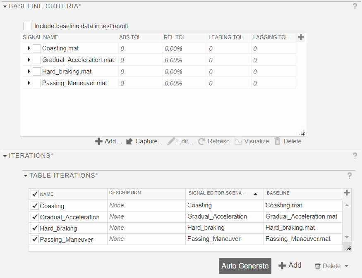Viewport: 362px width, 278px height.
Task: Expand the Gradual_Acceleration.mat signal row
Action: click(x=28, y=59)
